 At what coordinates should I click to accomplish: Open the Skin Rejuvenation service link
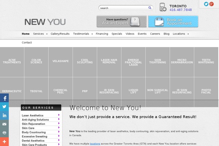click(x=33, y=124)
